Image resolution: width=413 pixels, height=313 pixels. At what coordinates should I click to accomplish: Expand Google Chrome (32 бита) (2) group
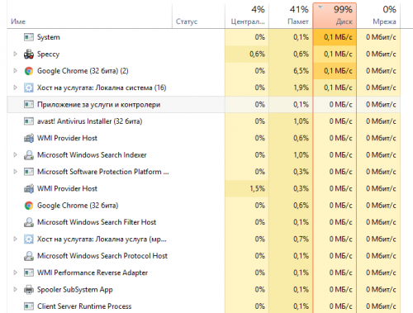16,71
